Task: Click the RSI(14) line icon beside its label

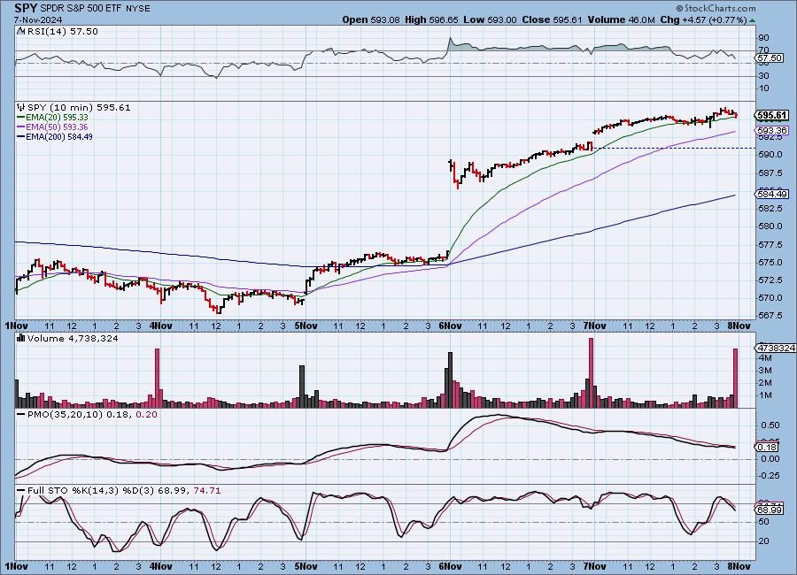Action: (21, 32)
